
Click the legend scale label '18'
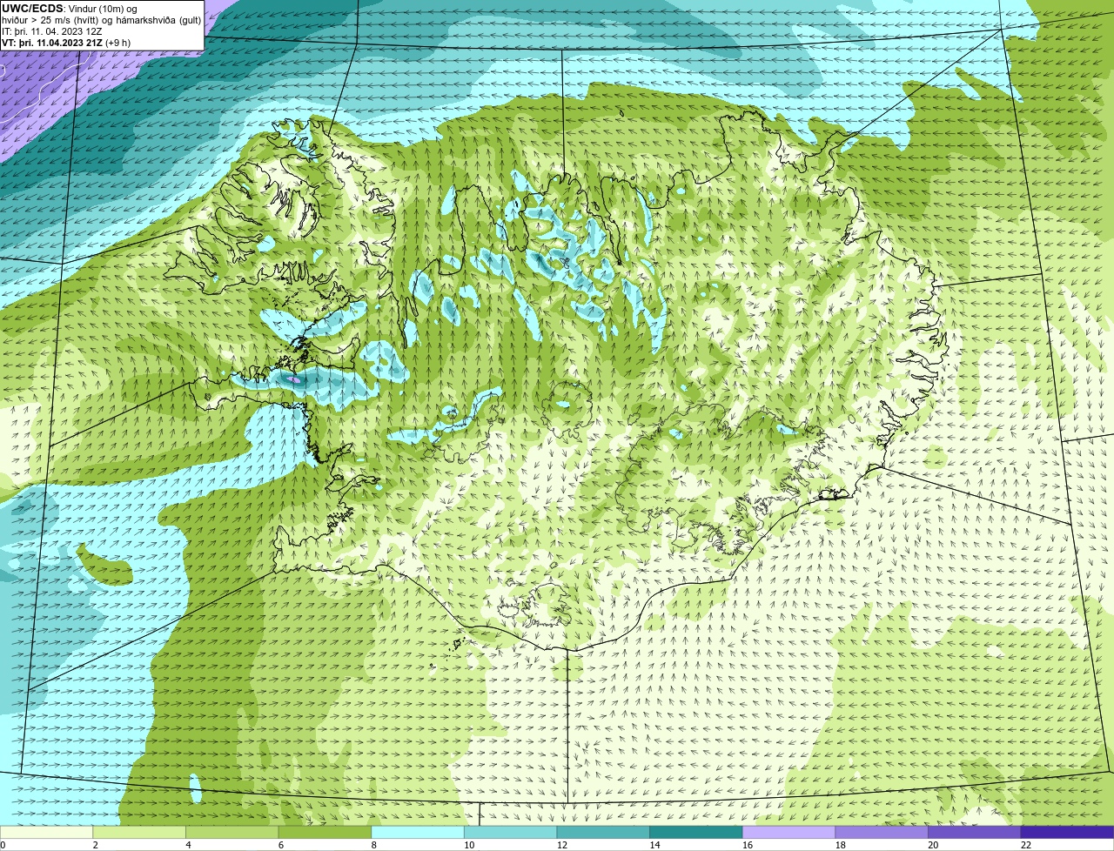841,845
